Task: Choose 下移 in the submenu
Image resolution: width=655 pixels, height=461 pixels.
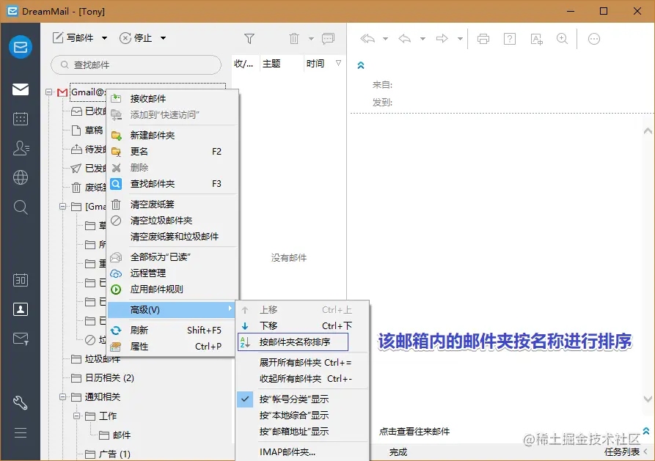Action: pos(302,325)
